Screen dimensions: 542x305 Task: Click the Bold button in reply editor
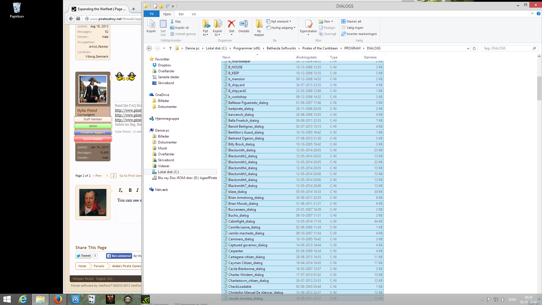tap(130, 190)
